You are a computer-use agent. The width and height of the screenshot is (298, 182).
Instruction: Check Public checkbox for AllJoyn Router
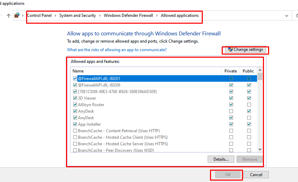coord(249,105)
